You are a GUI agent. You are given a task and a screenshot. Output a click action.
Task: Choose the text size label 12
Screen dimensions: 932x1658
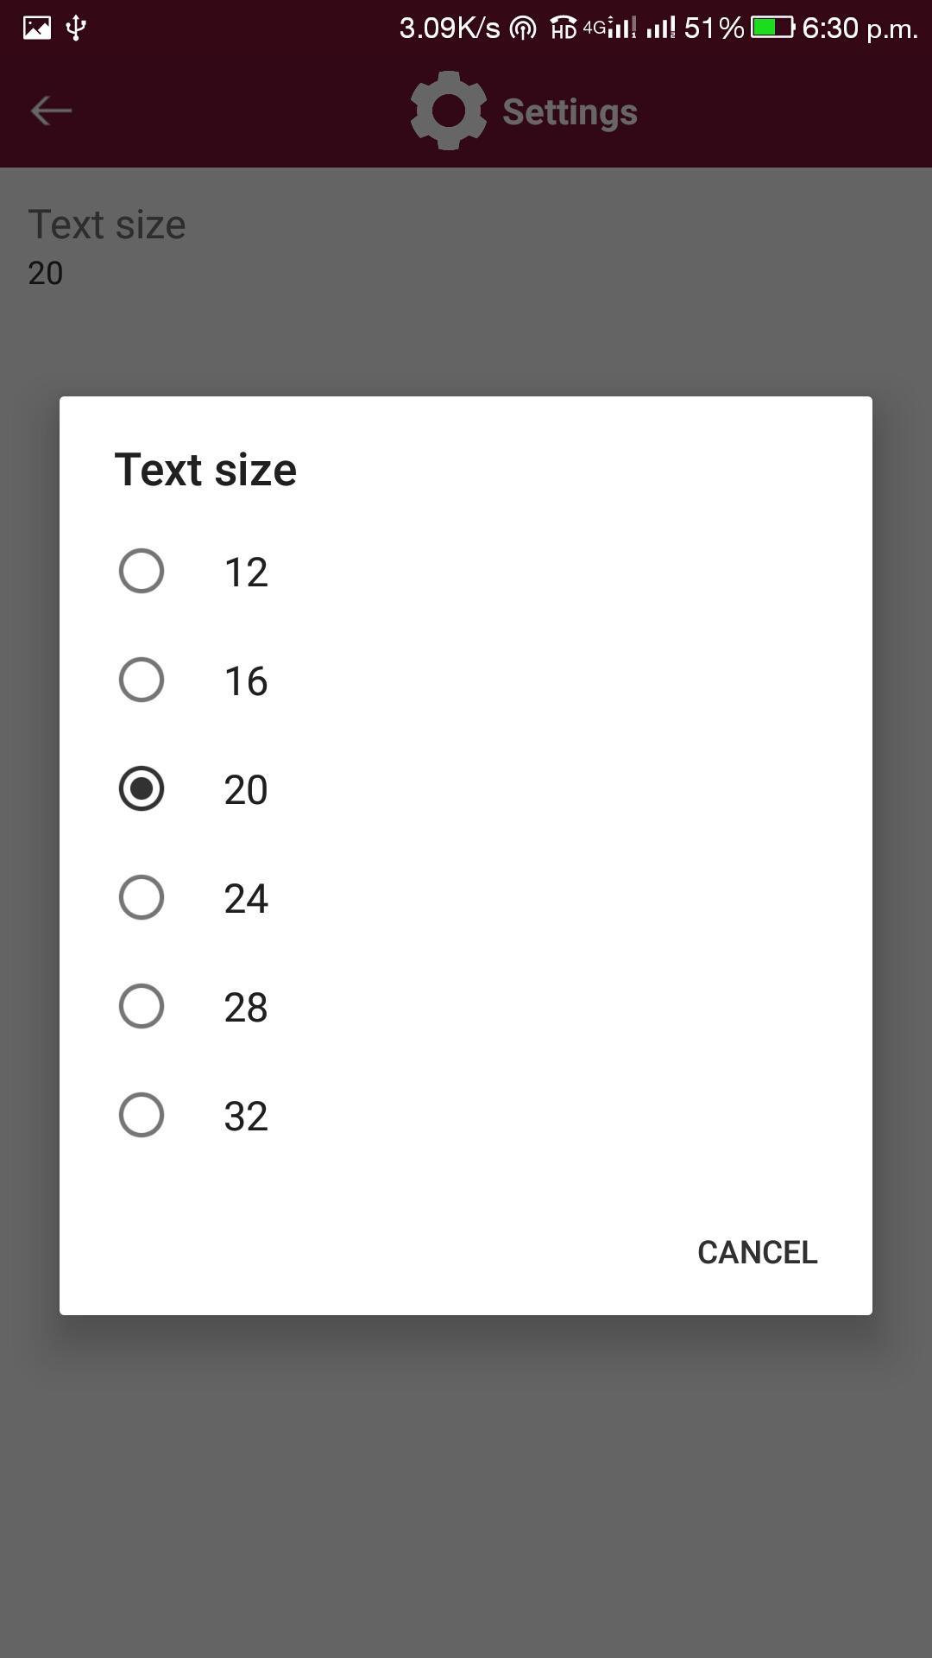tap(246, 573)
